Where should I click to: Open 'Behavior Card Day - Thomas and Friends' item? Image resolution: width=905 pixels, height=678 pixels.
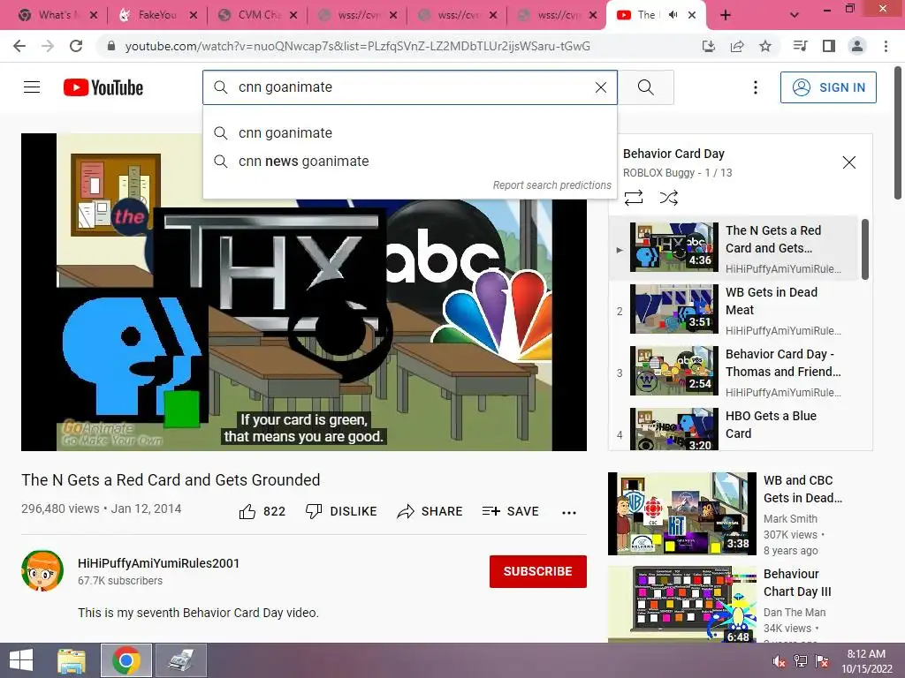[734, 372]
